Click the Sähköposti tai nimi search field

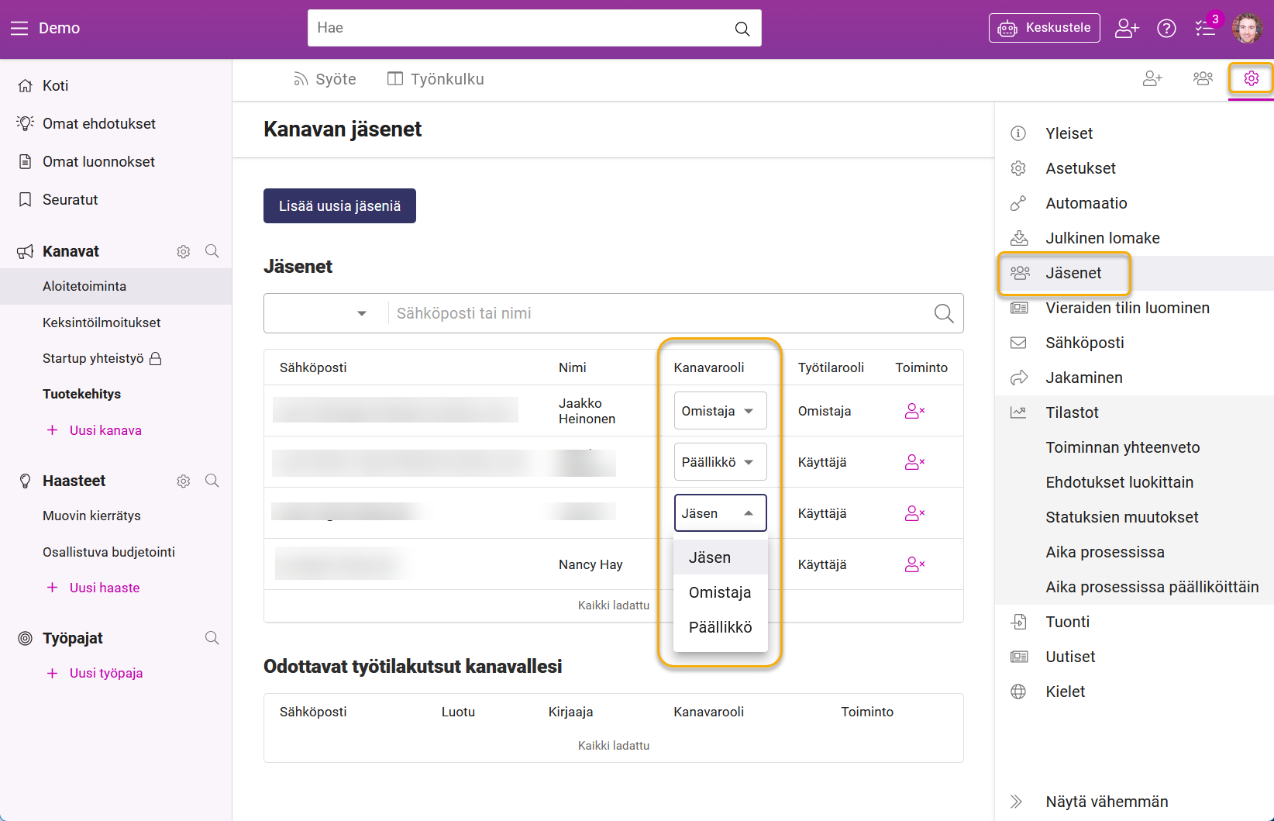[659, 313]
